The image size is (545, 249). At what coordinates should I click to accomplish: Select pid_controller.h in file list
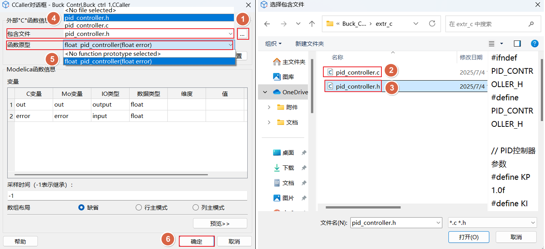[x=358, y=87]
